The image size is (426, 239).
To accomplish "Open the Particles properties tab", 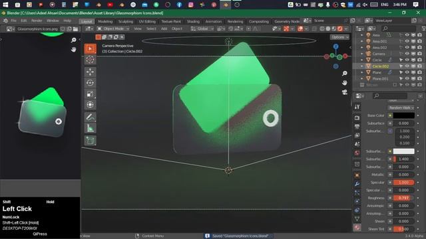I will click(357, 193).
